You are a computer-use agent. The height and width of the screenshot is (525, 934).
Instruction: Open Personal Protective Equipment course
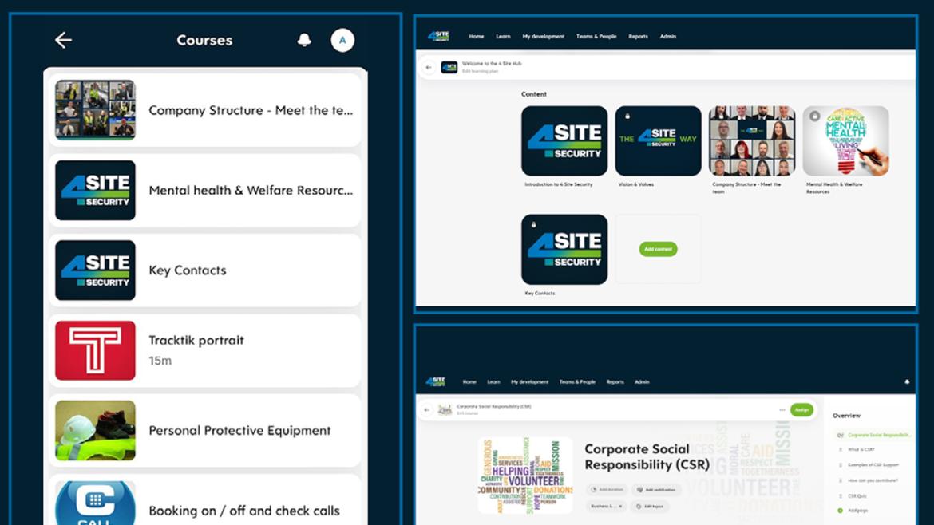pos(205,430)
